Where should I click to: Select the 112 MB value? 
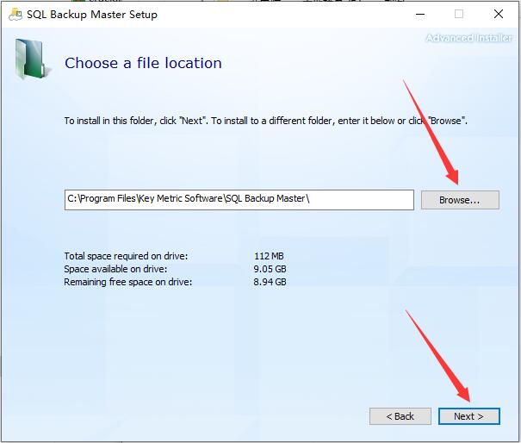269,256
